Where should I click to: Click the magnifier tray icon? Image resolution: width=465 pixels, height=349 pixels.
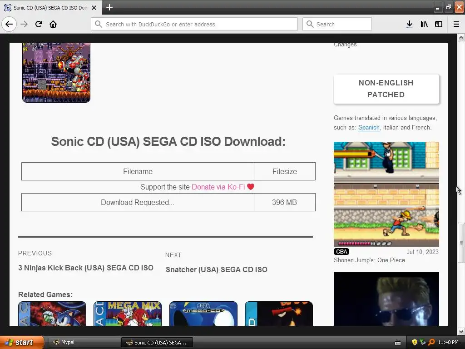tap(431, 342)
